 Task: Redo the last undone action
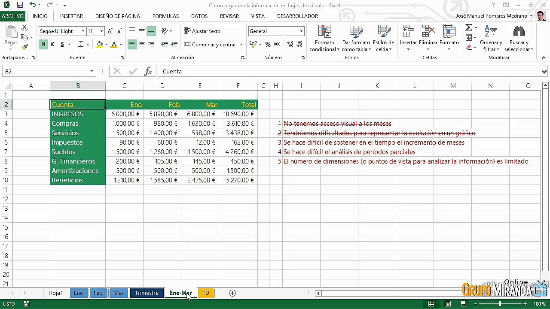49,5
